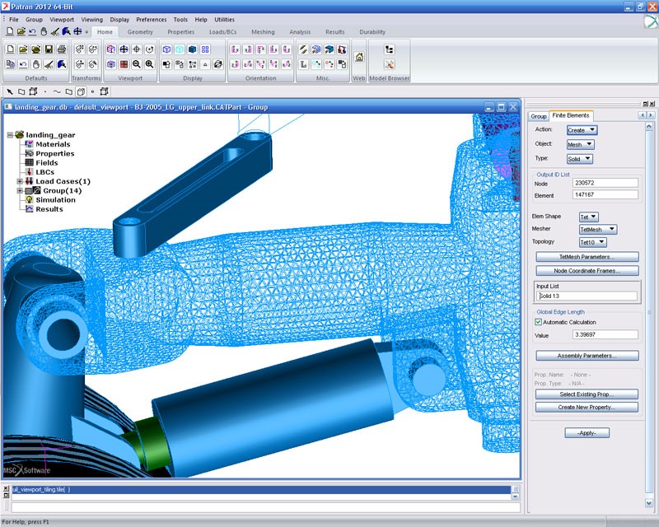Click the first pink axis icon in Orientation

pyautogui.click(x=235, y=49)
